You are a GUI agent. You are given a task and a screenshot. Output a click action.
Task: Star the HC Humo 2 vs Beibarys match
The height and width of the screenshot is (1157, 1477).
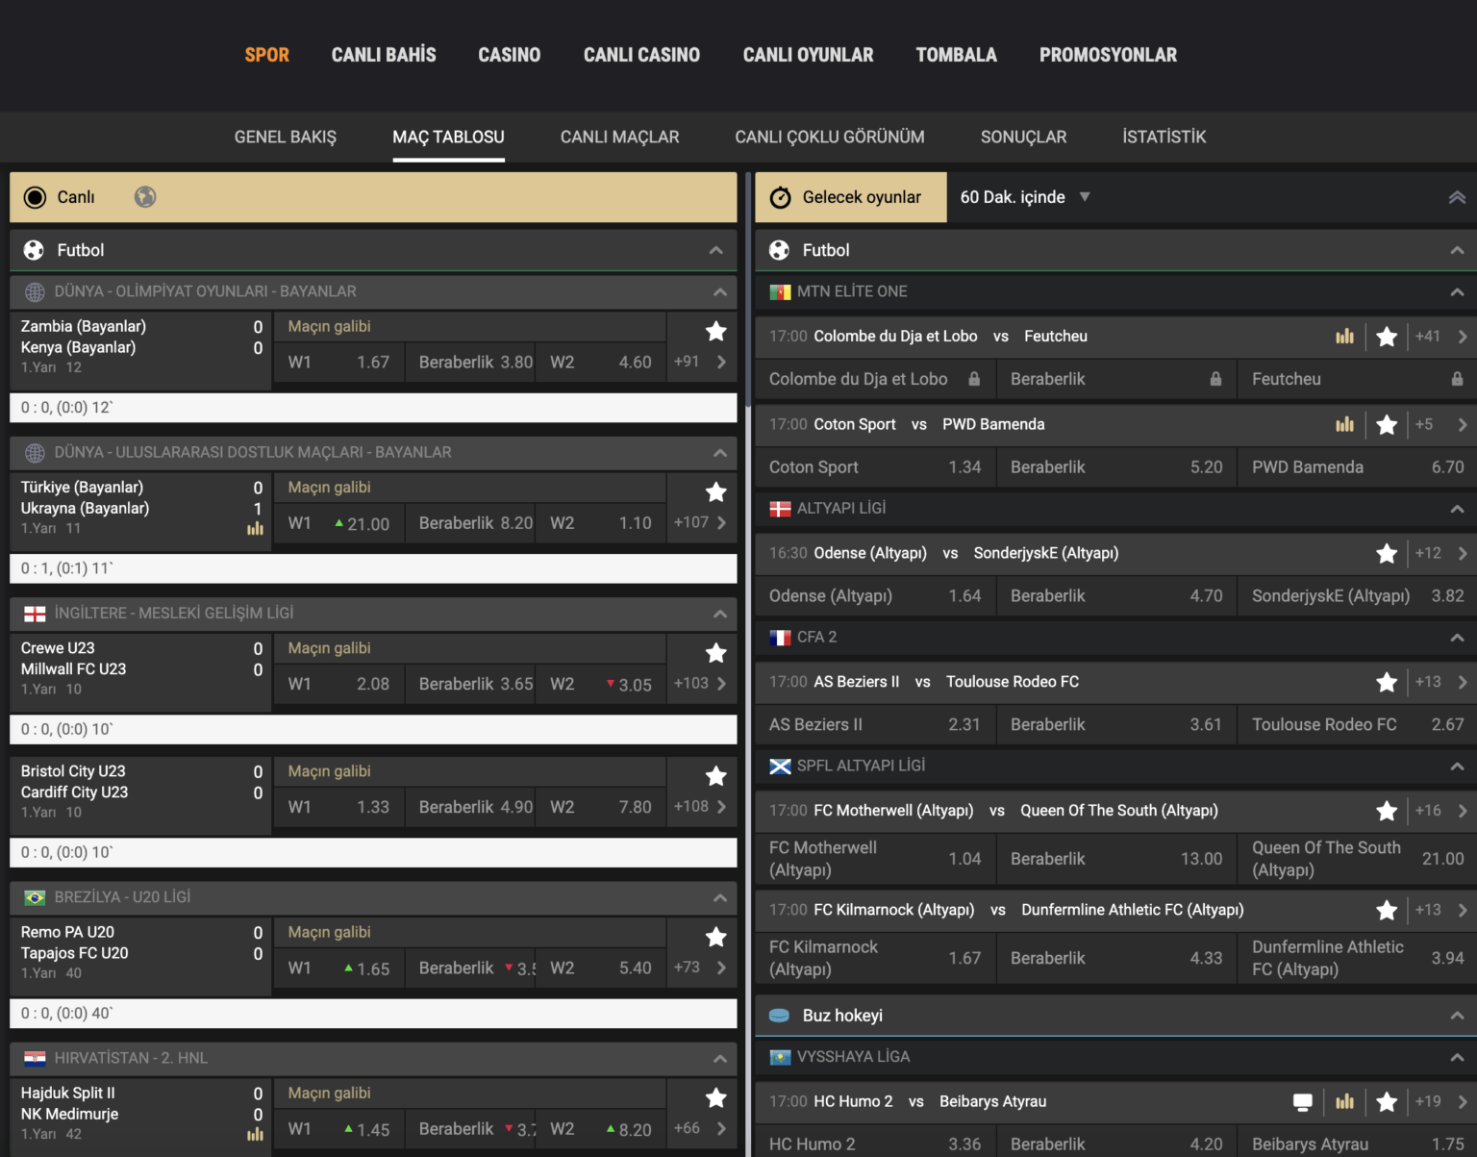[1387, 1102]
